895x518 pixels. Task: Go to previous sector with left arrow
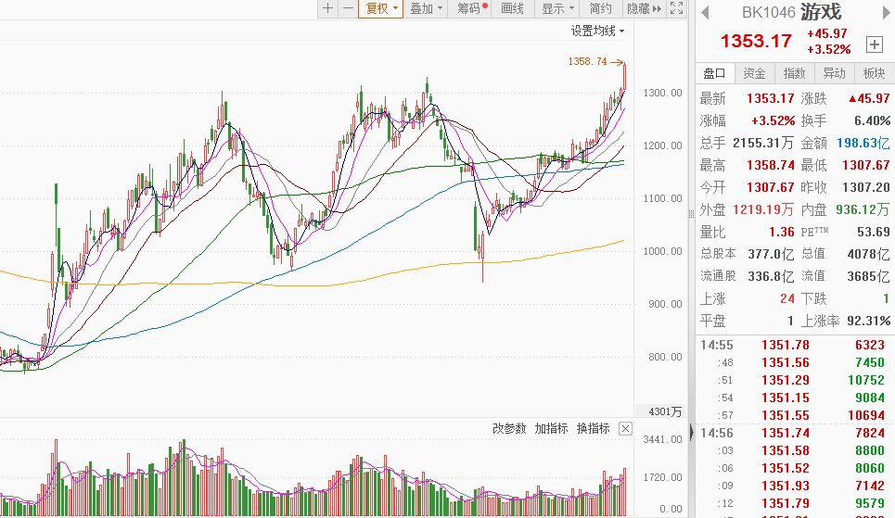[x=704, y=12]
